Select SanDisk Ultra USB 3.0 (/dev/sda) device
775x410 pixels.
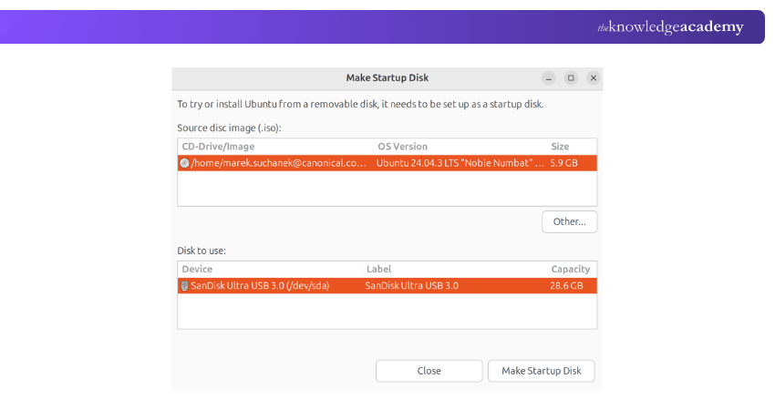260,285
